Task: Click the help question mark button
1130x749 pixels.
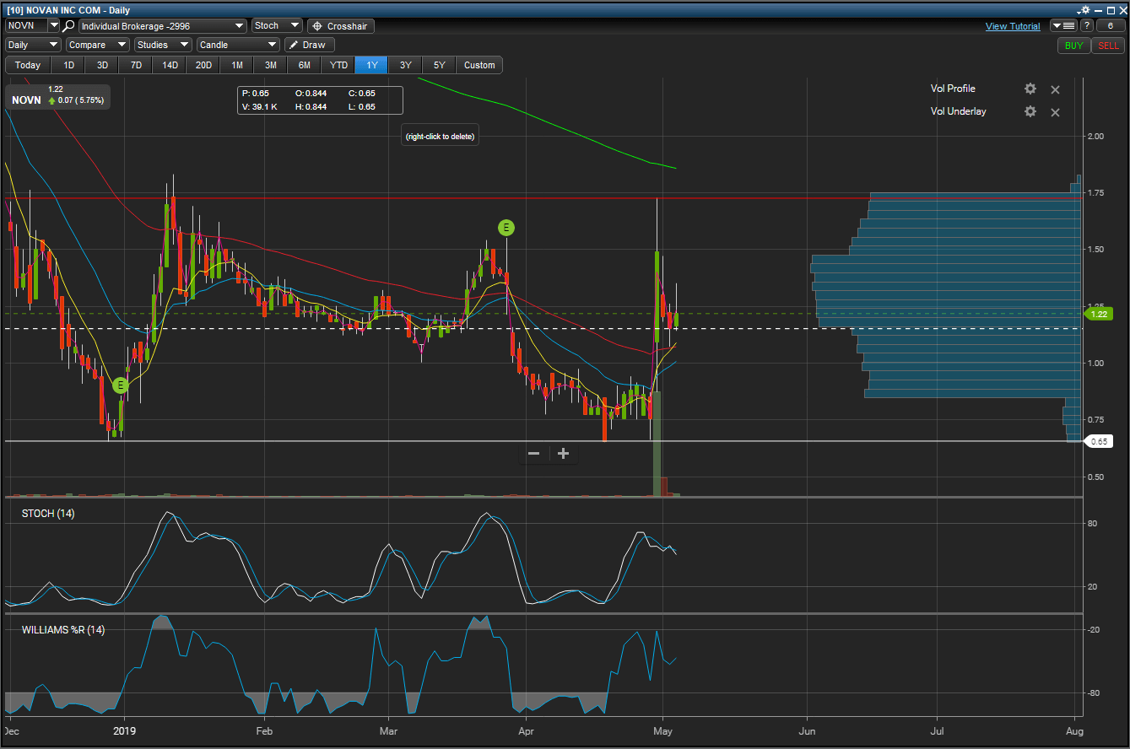Action: click(1087, 26)
